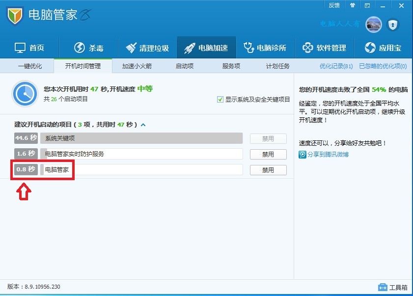413x296 pixels.
Task: Open 清理垃圾 via the broom icon
Action: (x=132, y=47)
